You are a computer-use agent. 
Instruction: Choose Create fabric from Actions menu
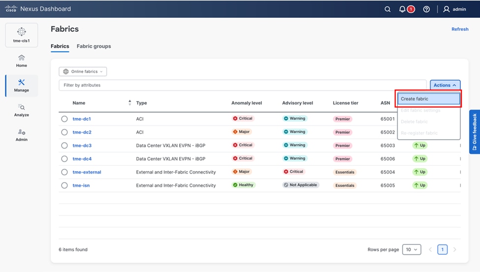[x=428, y=99]
